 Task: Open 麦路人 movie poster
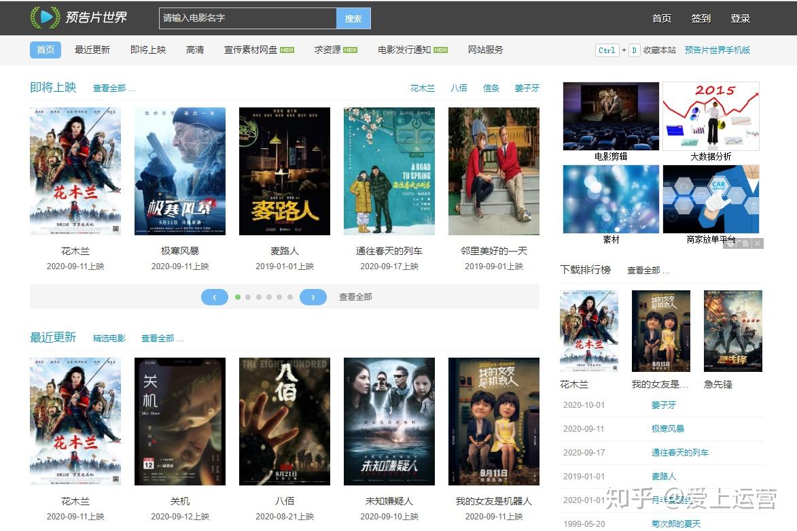pyautogui.click(x=285, y=171)
